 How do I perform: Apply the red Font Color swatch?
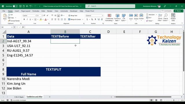tap(46, 19)
